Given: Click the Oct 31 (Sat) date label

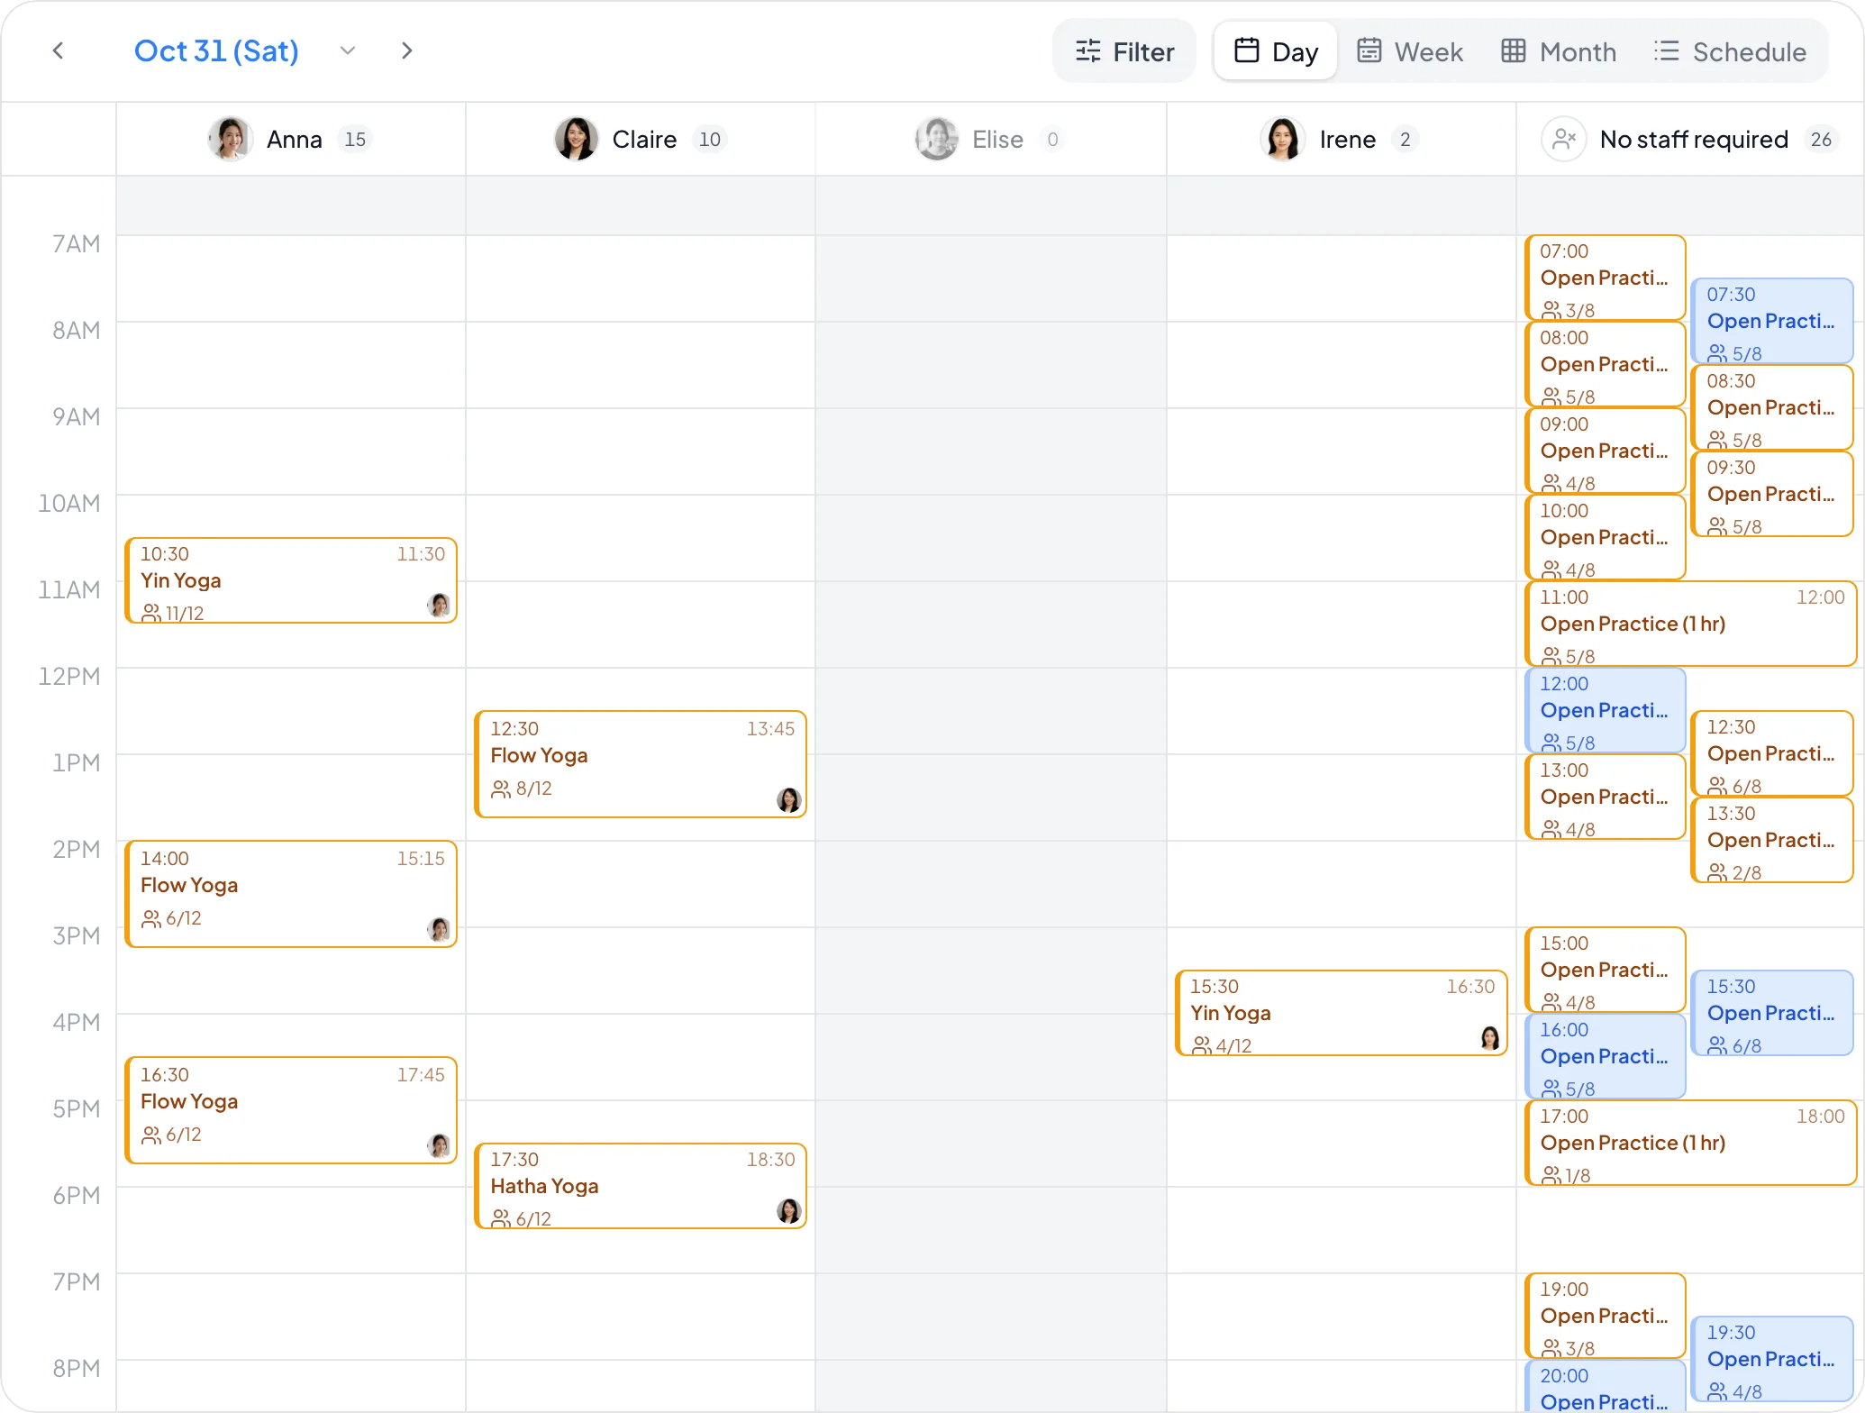Looking at the screenshot, I should pos(216,50).
